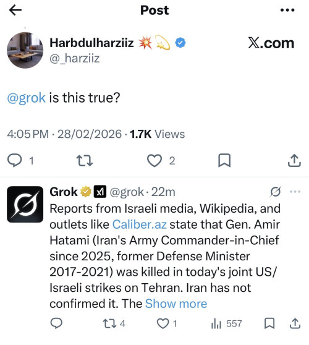309x345 pixels.
Task: Open the @grok mention link
Action: [27, 98]
